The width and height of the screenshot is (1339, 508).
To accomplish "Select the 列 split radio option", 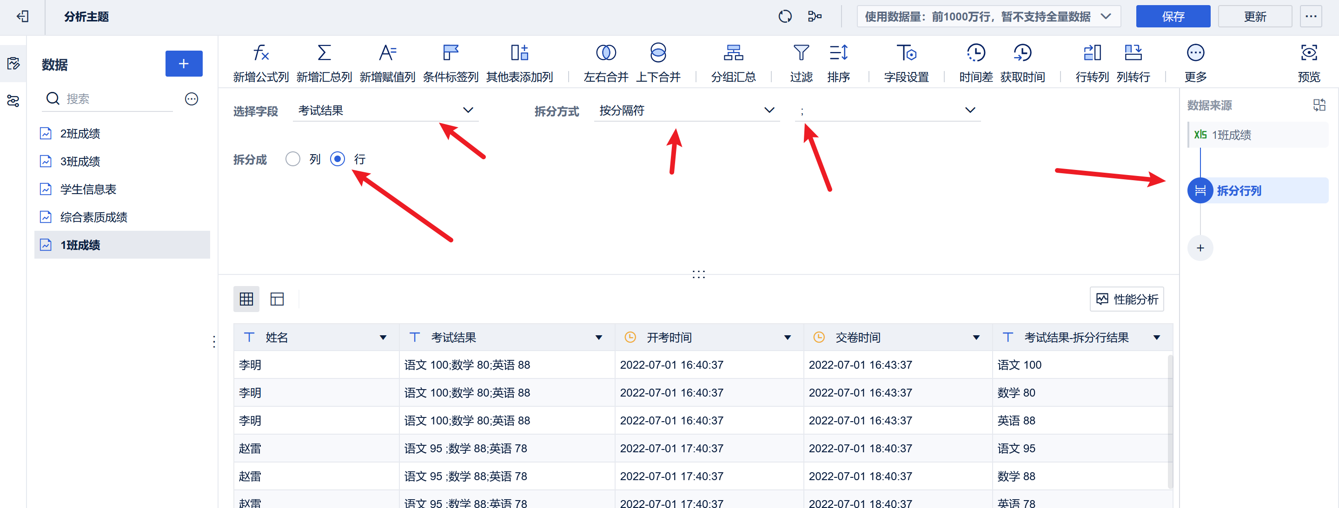I will [293, 159].
